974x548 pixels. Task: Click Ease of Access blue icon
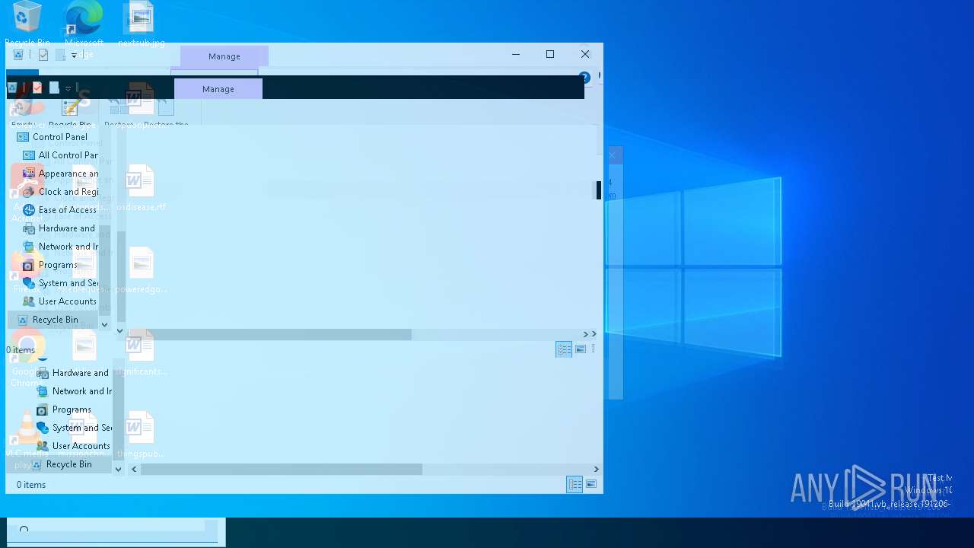coord(29,210)
